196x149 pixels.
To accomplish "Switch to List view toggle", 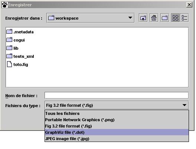I will pos(175,18).
